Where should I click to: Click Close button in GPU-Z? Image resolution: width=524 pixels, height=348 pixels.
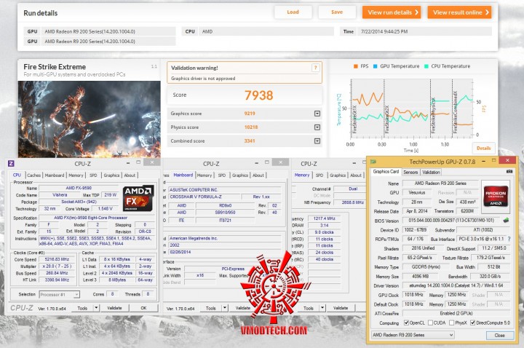499,336
